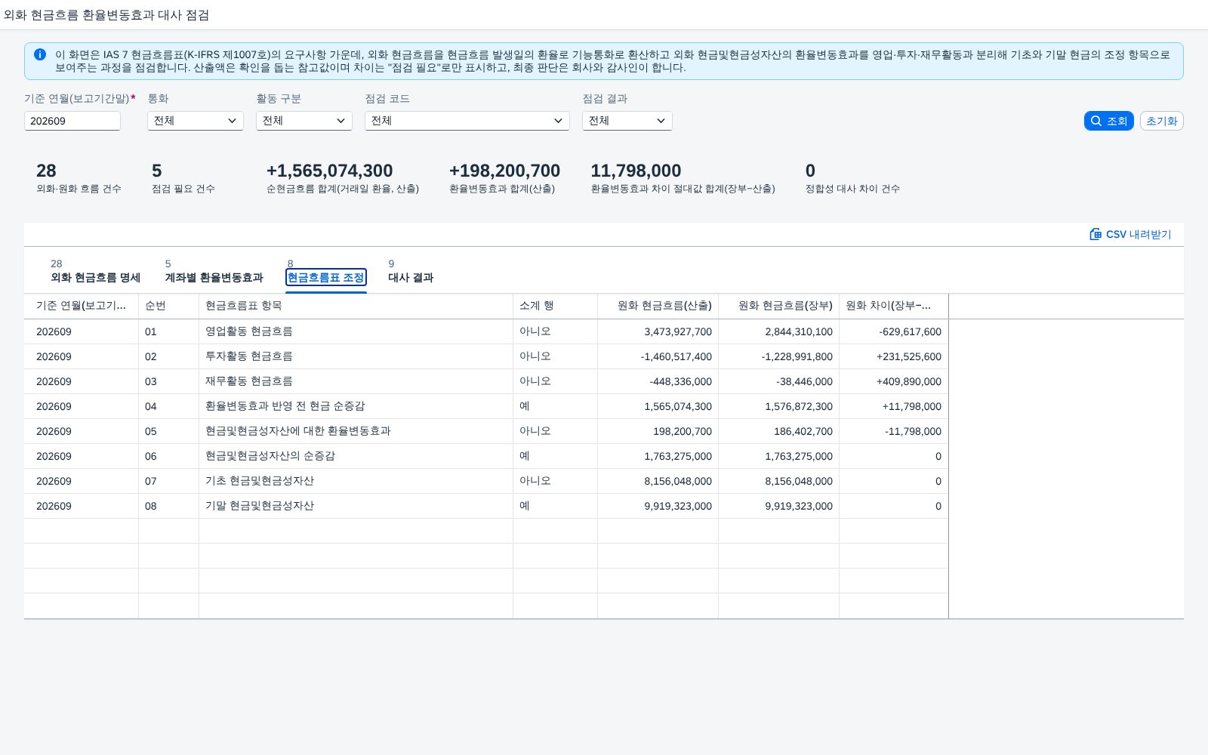
Task: Click the calculated value 3,473,927,700
Action: tap(678, 331)
